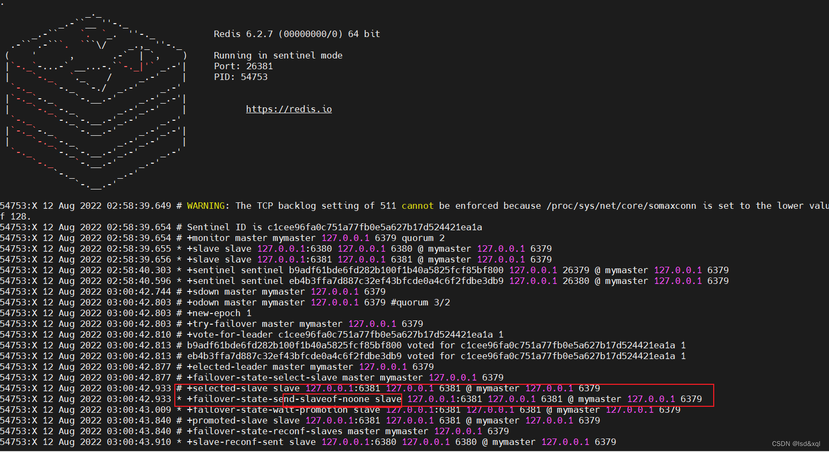Click the sentinel ID eb4b3ffa7d887c32ef43bfcde0a4c6f2fdbe3db9 in the +sentinel line
This screenshot has height=453, width=829.
(x=396, y=281)
